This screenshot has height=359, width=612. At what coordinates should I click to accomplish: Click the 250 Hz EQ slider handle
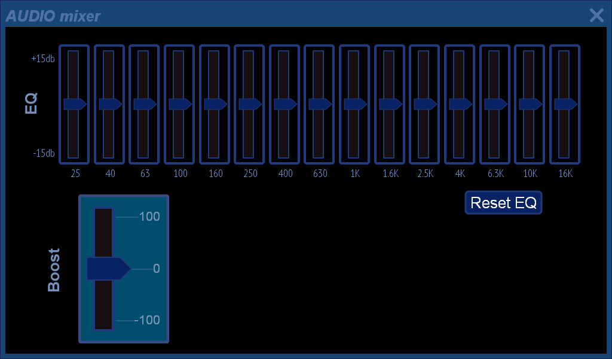tap(250, 104)
